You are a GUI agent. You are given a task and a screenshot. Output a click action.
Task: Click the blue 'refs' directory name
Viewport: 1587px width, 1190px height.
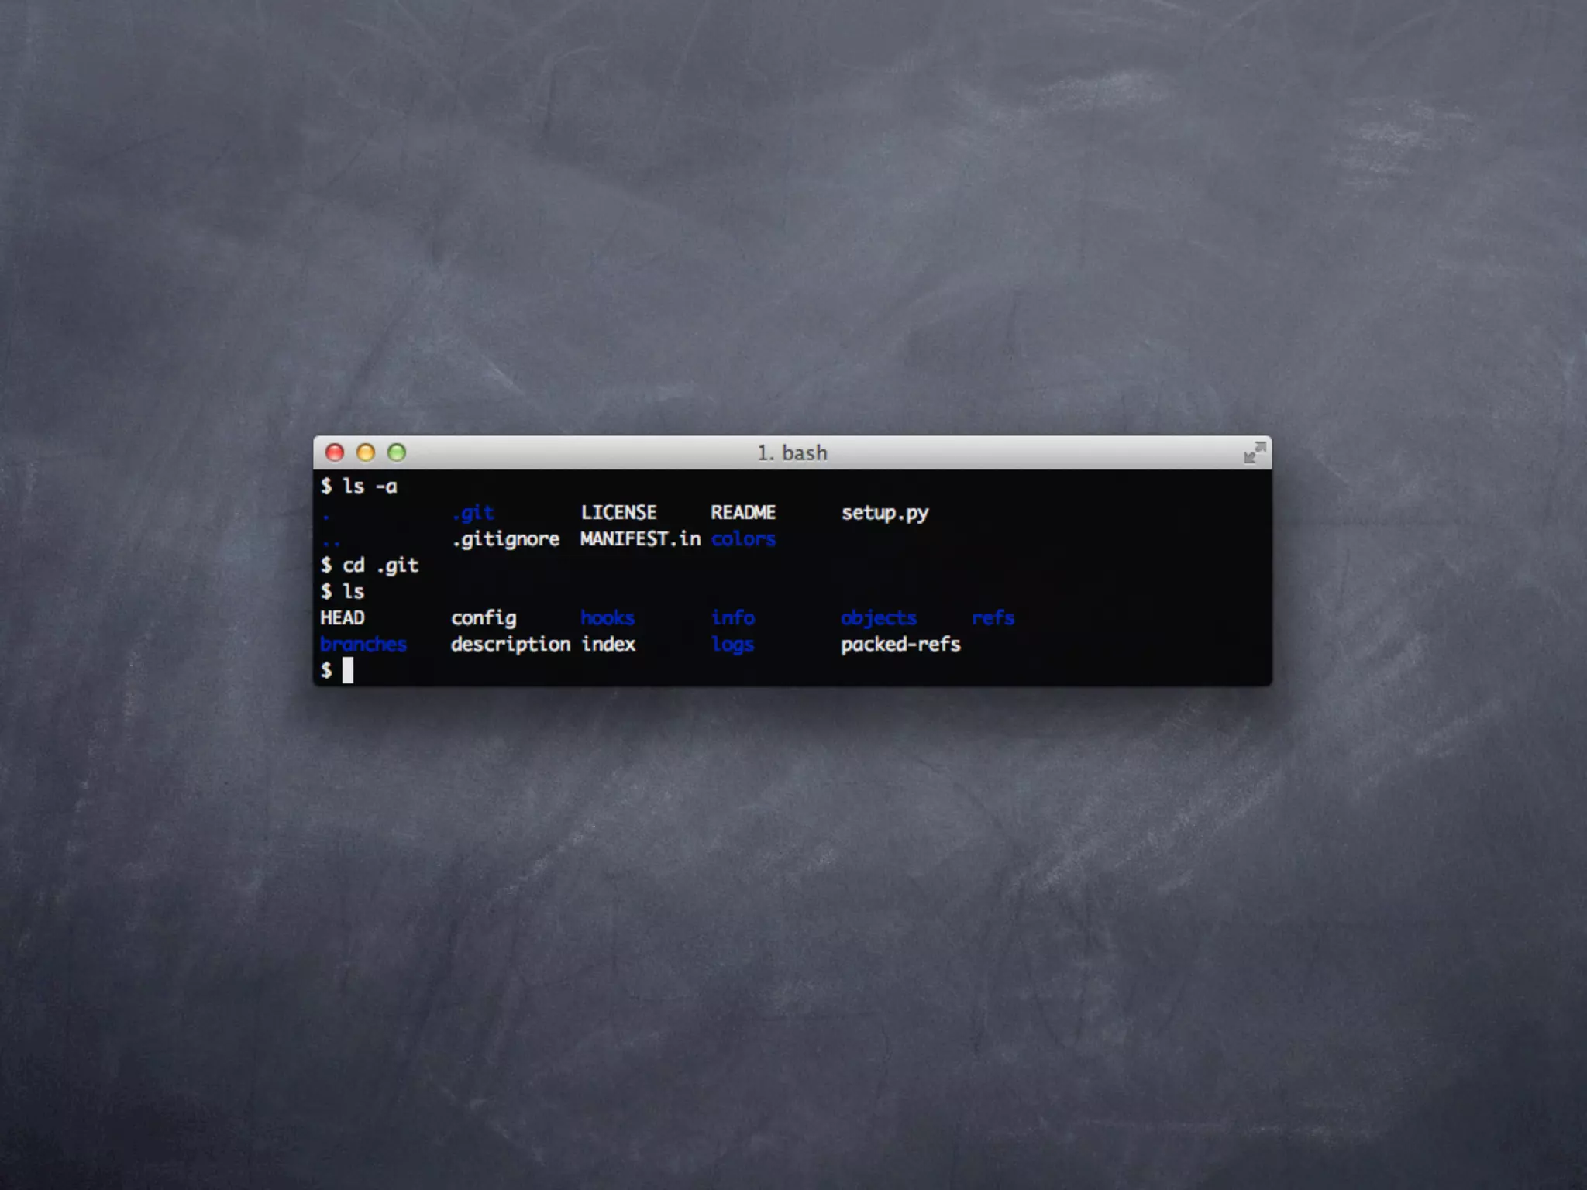point(993,618)
